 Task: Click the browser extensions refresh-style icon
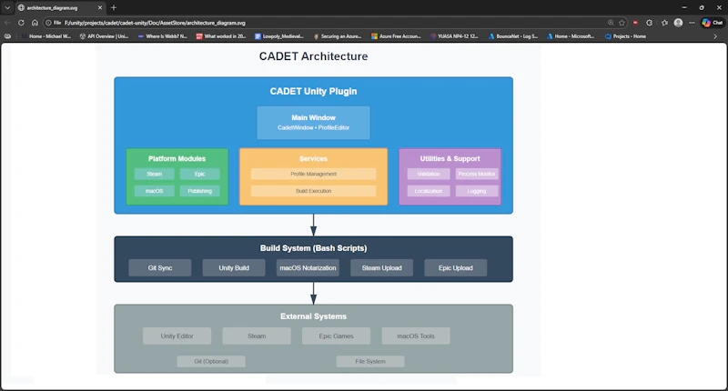pyautogui.click(x=650, y=23)
